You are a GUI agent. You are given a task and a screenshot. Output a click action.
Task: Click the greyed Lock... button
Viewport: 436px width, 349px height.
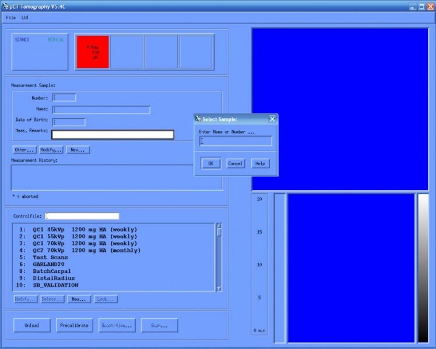tap(106, 299)
